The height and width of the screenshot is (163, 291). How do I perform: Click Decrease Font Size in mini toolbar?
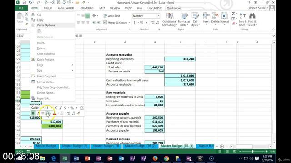click(x=60, y=108)
